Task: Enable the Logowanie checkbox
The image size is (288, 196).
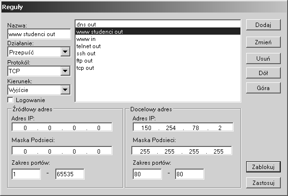Action: (11, 100)
